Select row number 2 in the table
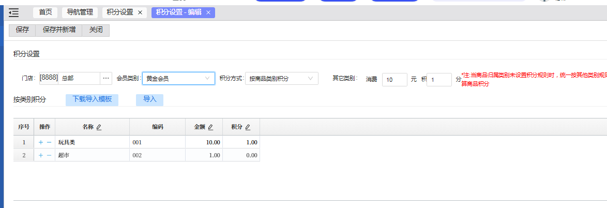Image resolution: width=607 pixels, height=208 pixels. coord(24,155)
